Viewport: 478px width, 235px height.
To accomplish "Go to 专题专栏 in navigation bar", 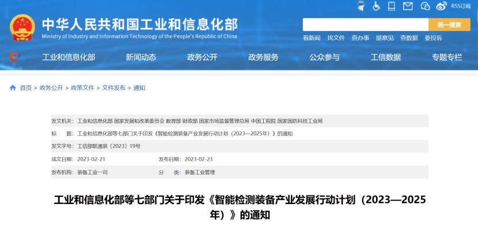I will [x=447, y=57].
